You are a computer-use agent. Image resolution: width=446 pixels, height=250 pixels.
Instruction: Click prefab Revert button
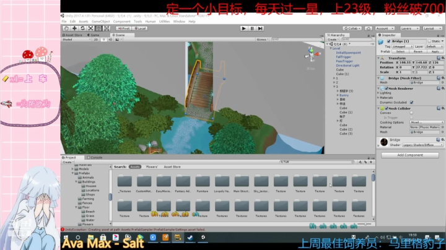coord(418,51)
